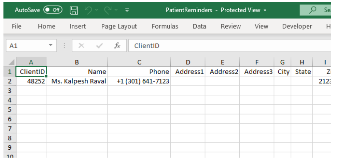The image size is (337, 163).
Task: Click the Redo arrow icon
Action: pos(108,10)
